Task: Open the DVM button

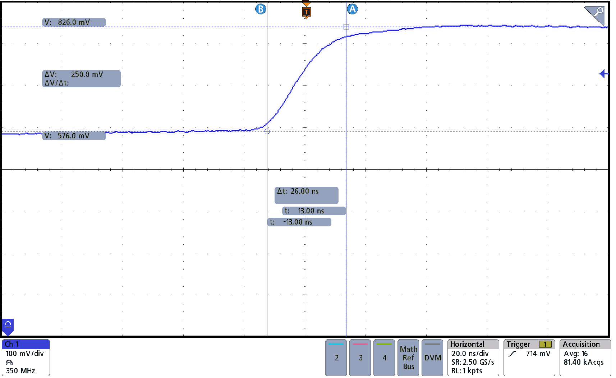Action: coord(432,358)
